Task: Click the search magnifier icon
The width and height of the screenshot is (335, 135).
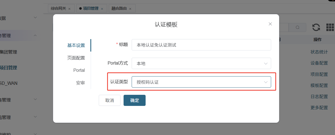Action: (x=297, y=27)
